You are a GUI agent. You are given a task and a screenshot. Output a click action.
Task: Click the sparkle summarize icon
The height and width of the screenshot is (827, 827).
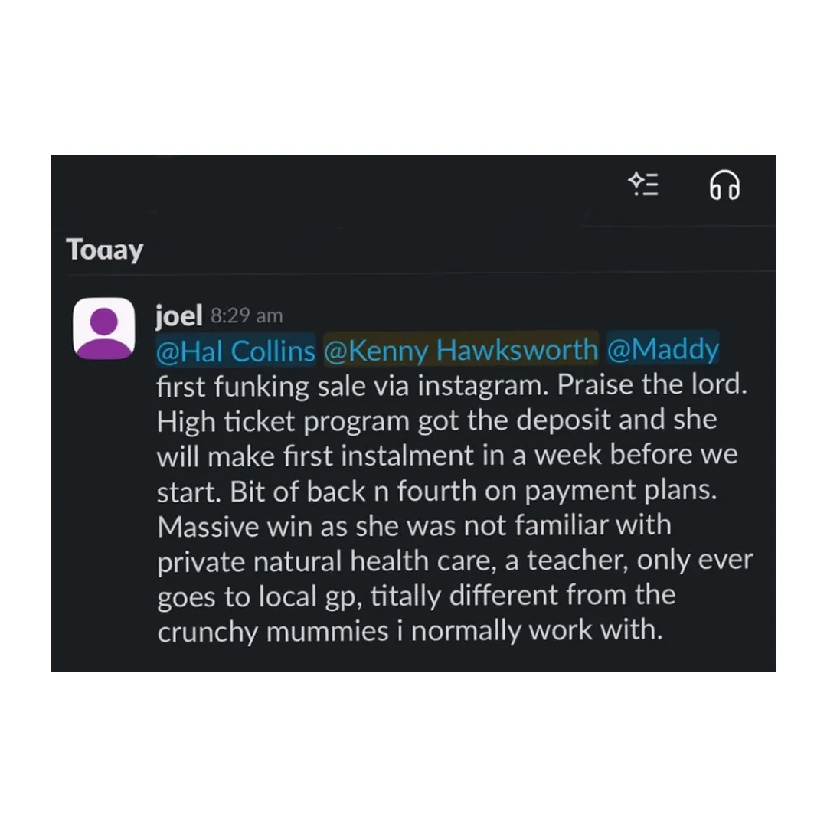tap(643, 185)
